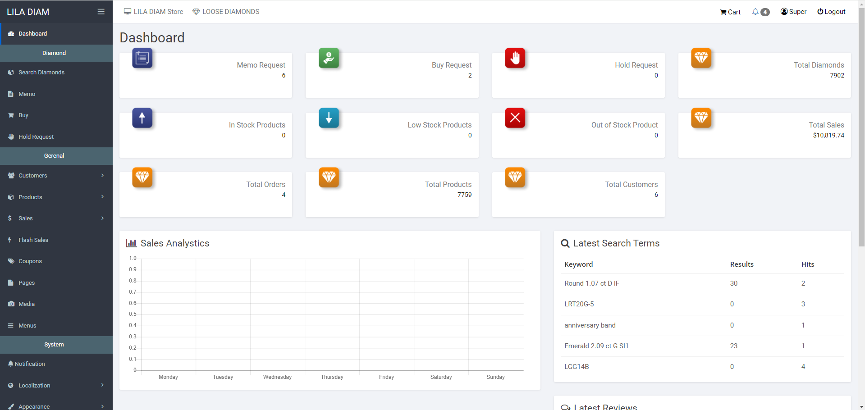
Task: Click the Total Sales value $10,819.74
Action: (828, 135)
